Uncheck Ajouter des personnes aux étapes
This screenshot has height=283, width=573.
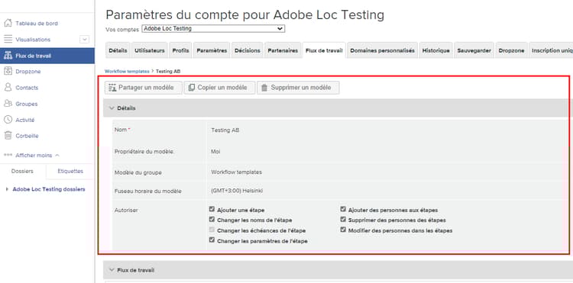(343, 209)
